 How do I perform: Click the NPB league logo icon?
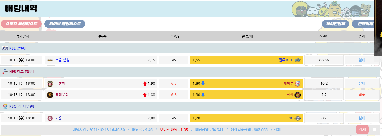tap(5, 72)
